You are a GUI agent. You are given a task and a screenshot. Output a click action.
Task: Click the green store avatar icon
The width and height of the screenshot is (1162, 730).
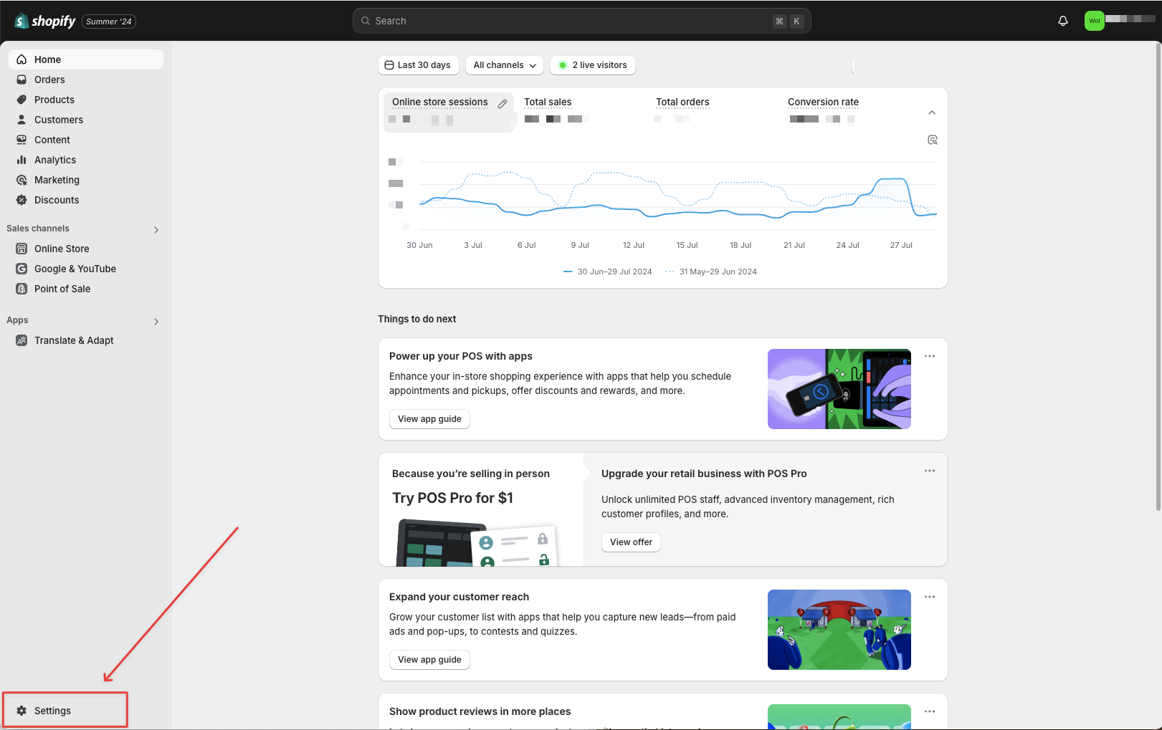(x=1094, y=21)
